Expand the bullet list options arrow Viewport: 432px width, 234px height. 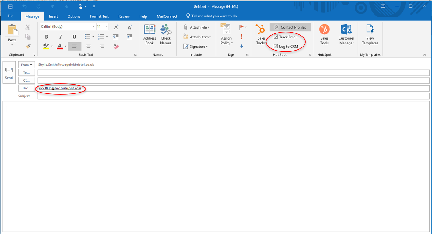pos(93,37)
